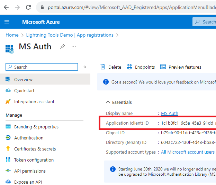Open API permissions

pos(30,171)
